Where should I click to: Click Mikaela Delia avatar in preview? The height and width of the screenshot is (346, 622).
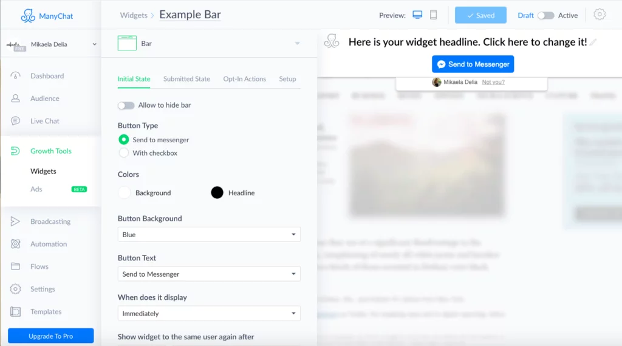[436, 82]
